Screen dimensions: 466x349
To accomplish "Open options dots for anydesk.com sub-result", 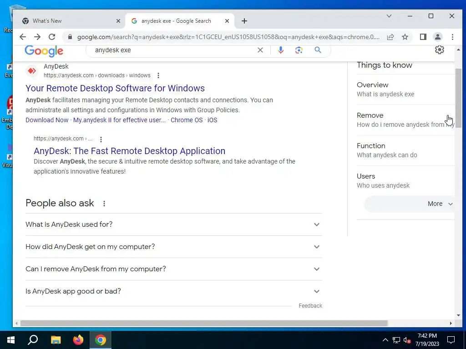I will click(x=101, y=139).
